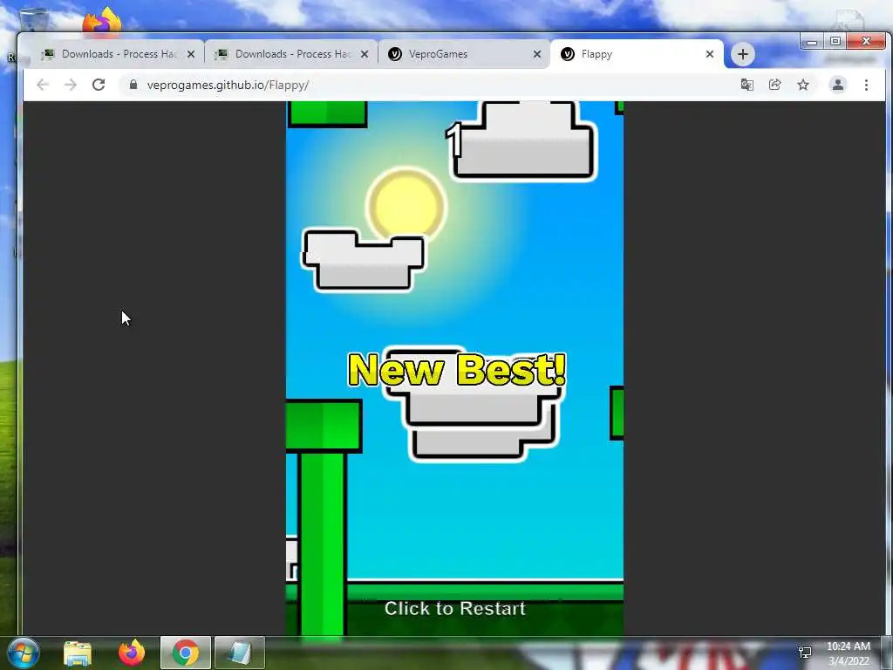The image size is (893, 670).
Task: Open the notepad-like taskbar application
Action: point(240,653)
